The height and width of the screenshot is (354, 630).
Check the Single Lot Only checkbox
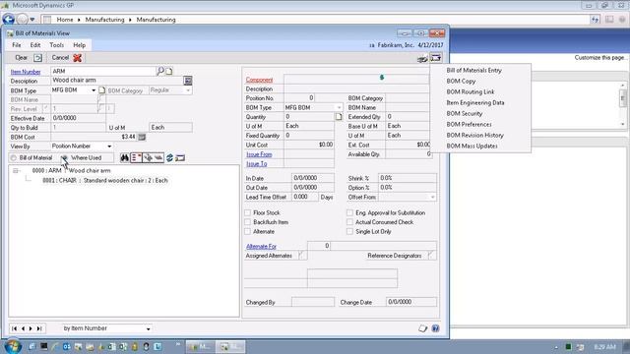click(x=349, y=232)
